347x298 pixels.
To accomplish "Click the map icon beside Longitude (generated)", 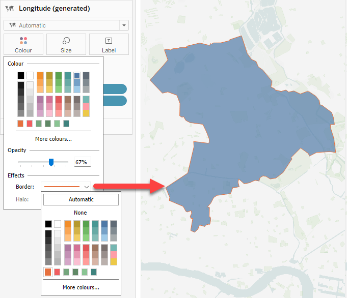I will (x=9, y=9).
